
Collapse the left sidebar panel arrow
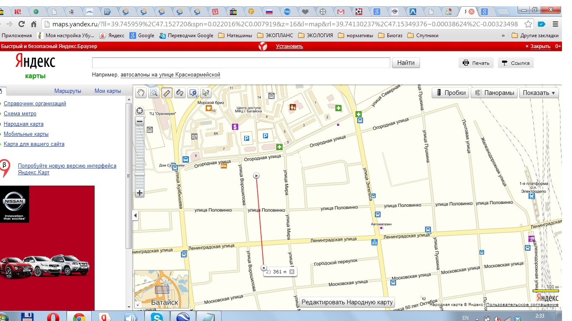(x=135, y=215)
